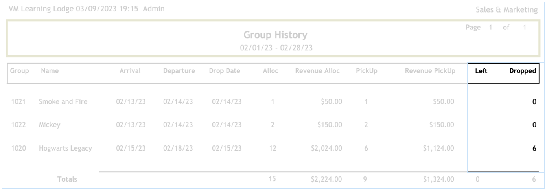Click the Arrival column header
Screen dimensions: 547x191
133,72
